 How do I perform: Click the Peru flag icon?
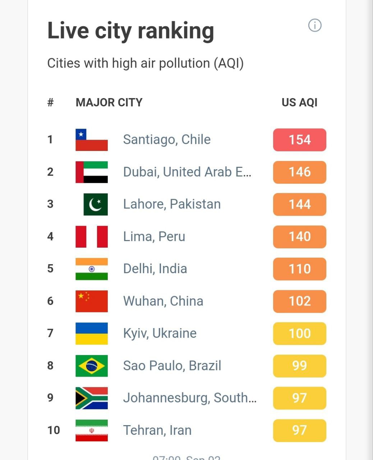(x=92, y=236)
